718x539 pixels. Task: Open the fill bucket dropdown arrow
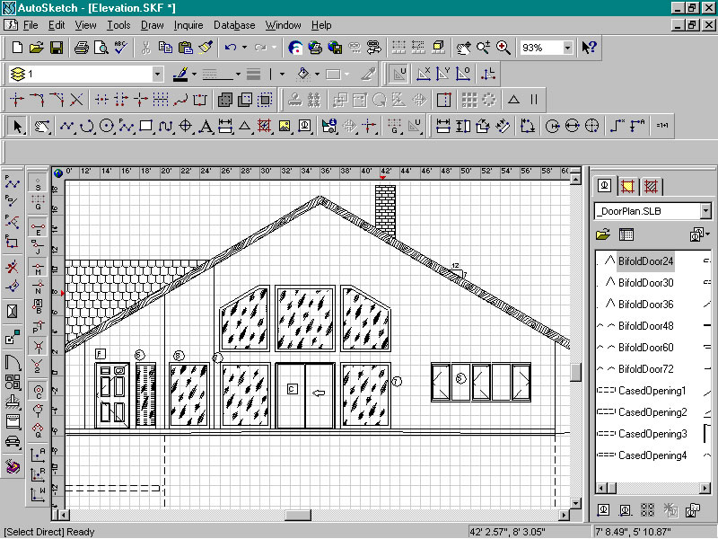(317, 74)
